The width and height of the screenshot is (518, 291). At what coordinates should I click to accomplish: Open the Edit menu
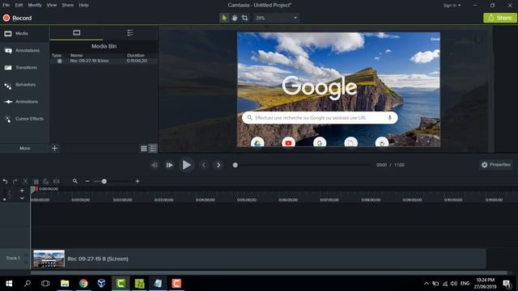(x=19, y=5)
